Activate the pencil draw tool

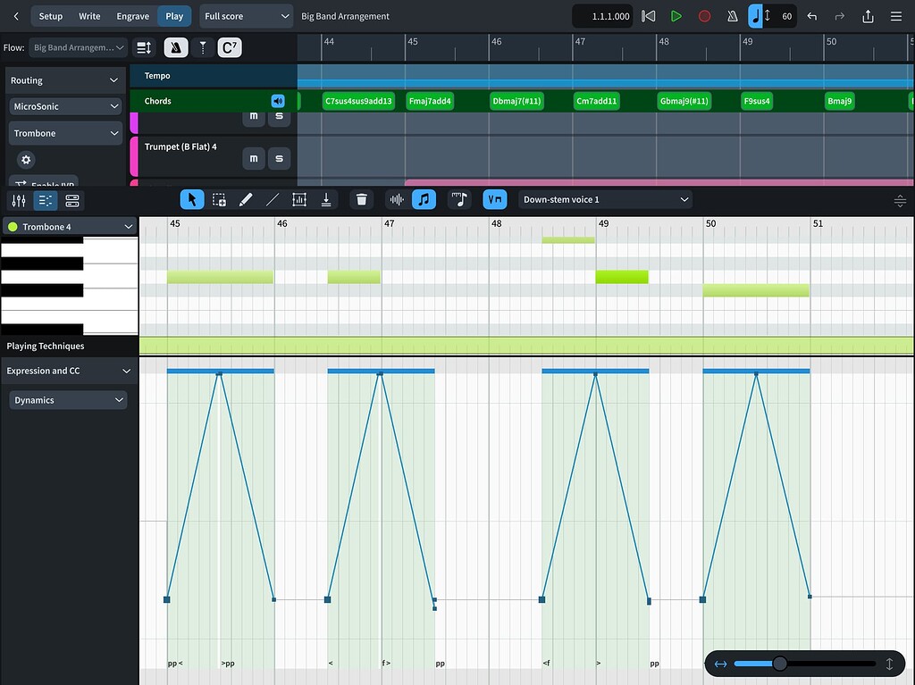click(246, 199)
